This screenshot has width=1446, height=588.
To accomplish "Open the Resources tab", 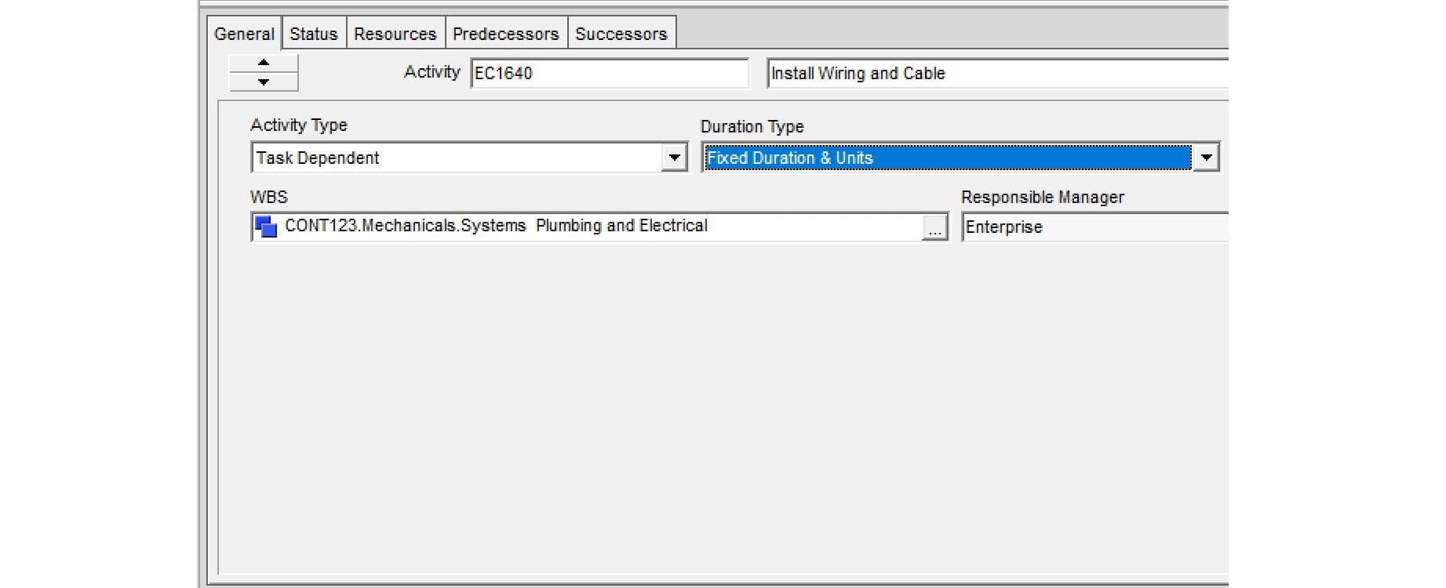I will point(395,34).
